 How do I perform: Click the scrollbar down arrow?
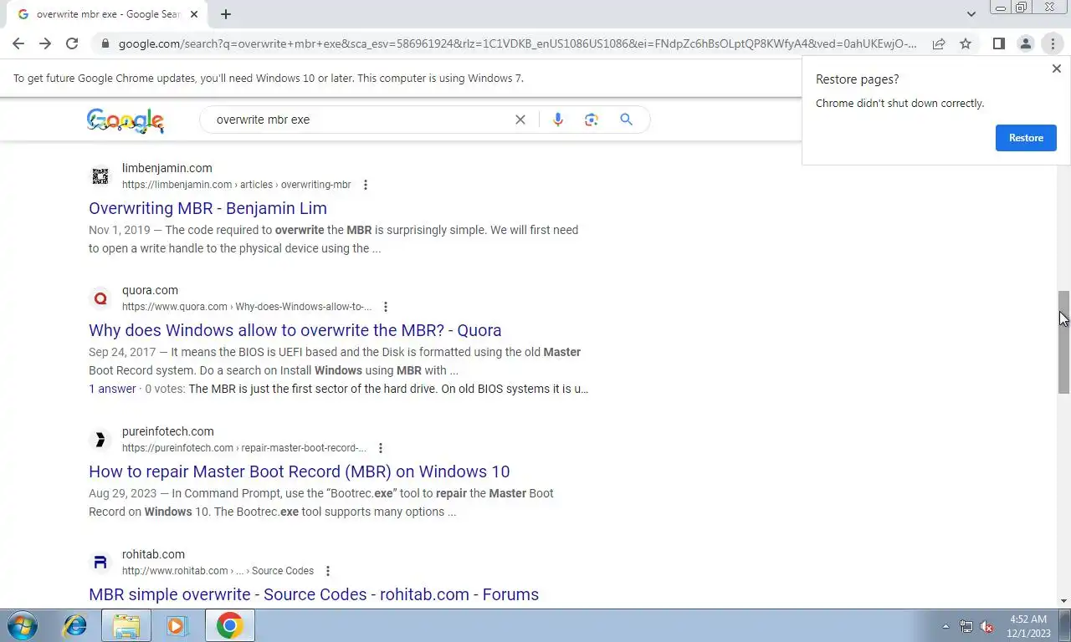click(1063, 601)
